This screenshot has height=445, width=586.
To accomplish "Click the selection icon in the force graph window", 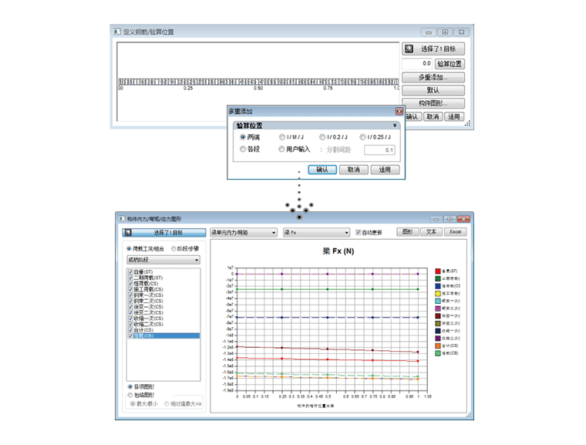I will [x=128, y=233].
